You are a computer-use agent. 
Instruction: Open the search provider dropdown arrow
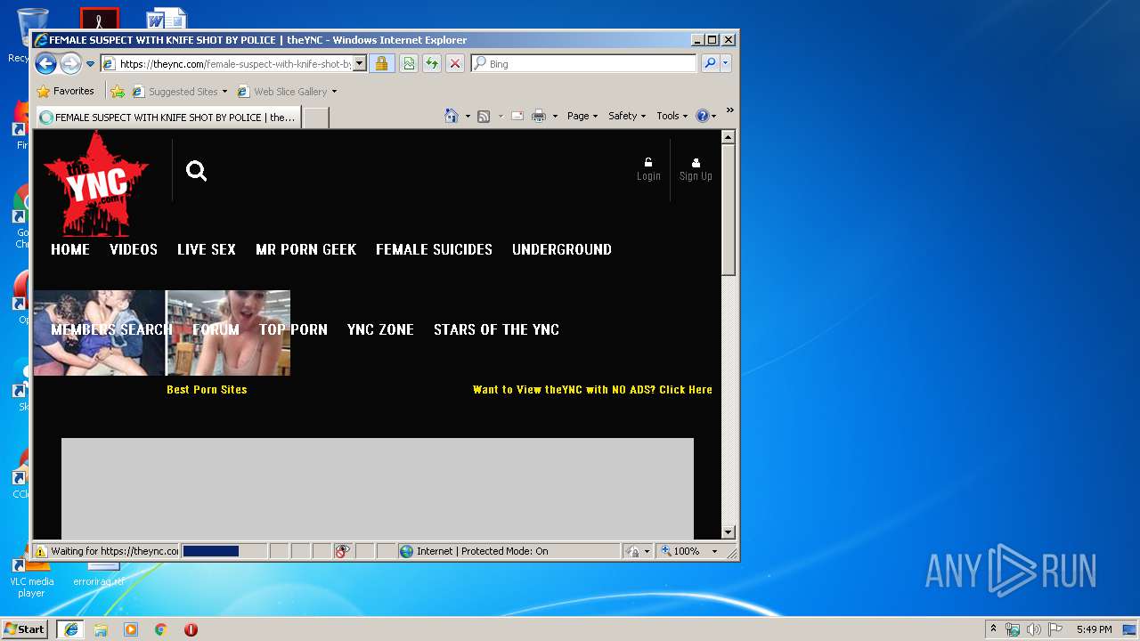click(x=726, y=64)
